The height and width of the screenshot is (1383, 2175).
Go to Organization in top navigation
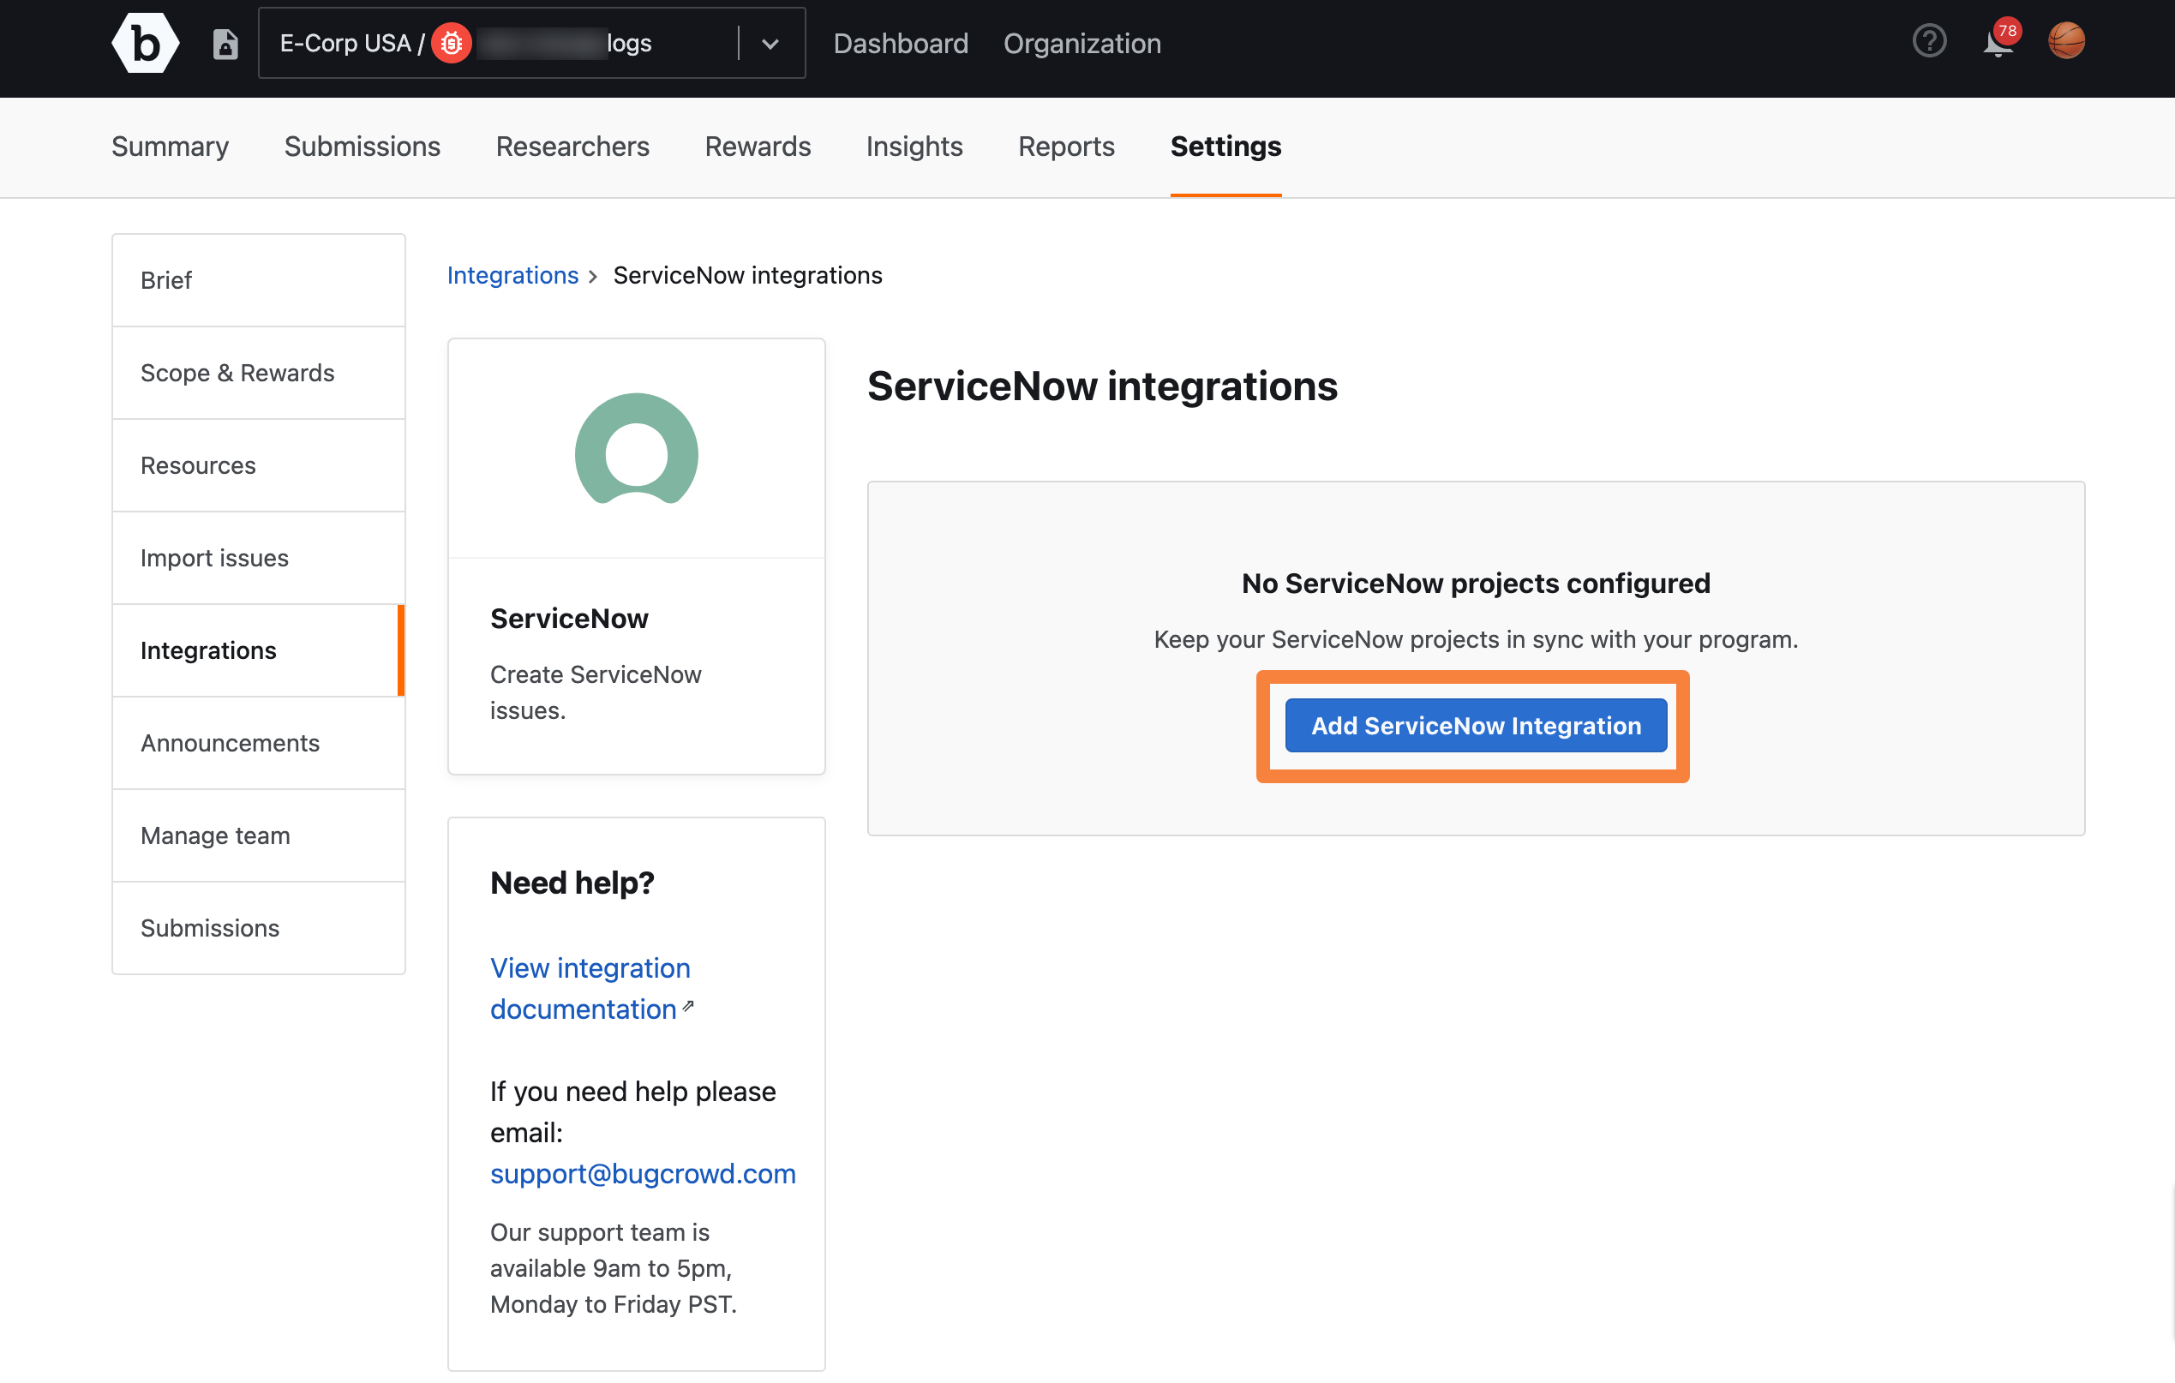pyautogui.click(x=1082, y=44)
